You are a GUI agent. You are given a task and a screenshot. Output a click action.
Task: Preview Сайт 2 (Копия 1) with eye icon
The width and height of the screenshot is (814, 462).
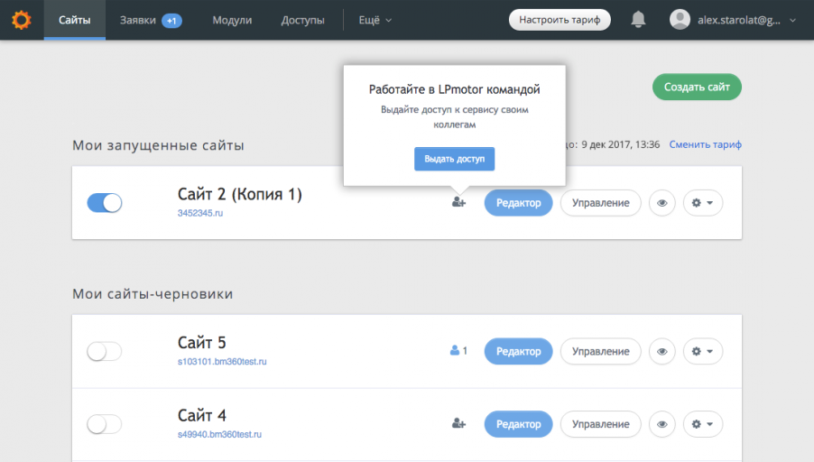[x=661, y=203]
